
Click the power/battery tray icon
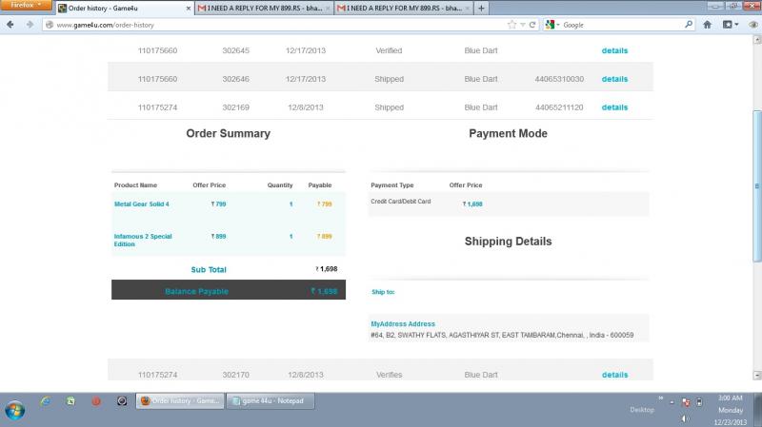(699, 402)
